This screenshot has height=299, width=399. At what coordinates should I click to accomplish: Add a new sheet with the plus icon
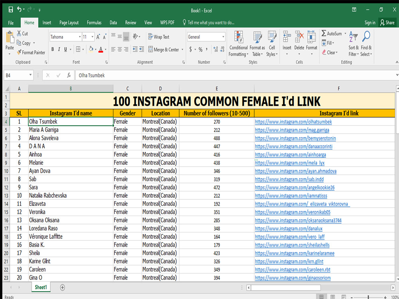pos(62,287)
